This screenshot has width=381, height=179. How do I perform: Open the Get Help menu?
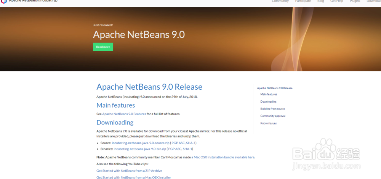(337, 1)
